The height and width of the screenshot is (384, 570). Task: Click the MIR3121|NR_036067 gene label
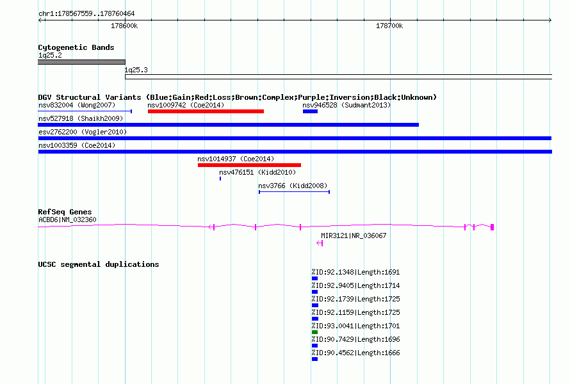point(354,236)
